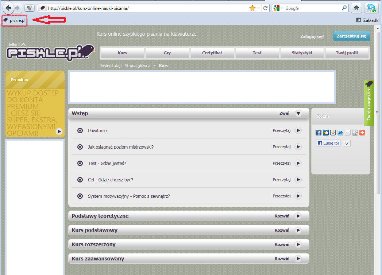Select the marker for Cel - Gdzie chcesz być?
This screenshot has height=275, width=382.
coord(80,180)
